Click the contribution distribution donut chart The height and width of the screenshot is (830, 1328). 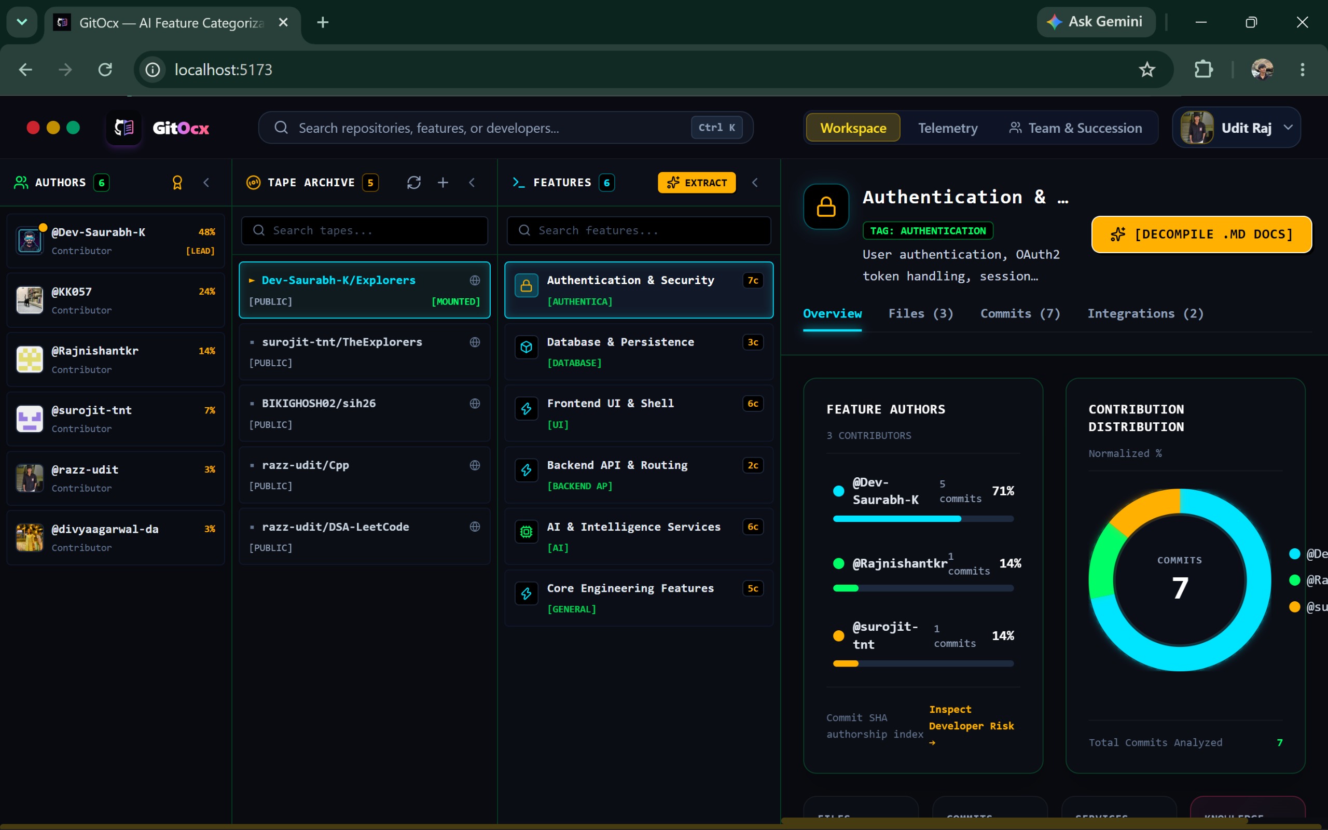[x=1179, y=579]
